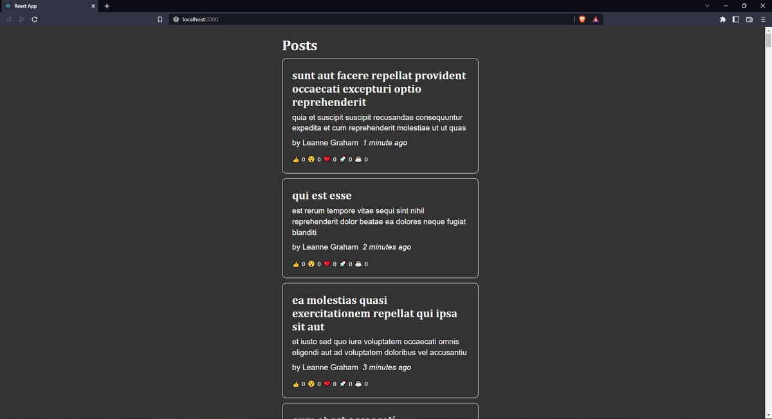Click rocket reaction on 'sunt aut facere' post

click(x=346, y=160)
